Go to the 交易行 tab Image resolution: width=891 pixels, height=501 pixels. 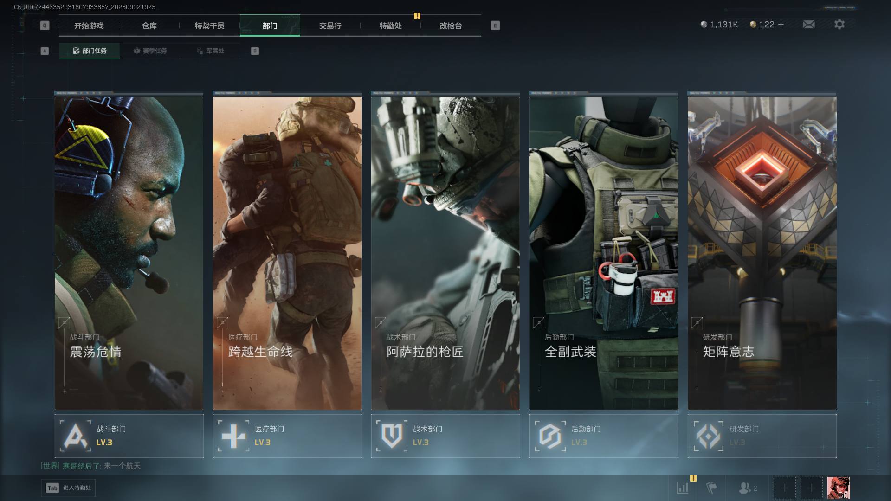click(330, 26)
